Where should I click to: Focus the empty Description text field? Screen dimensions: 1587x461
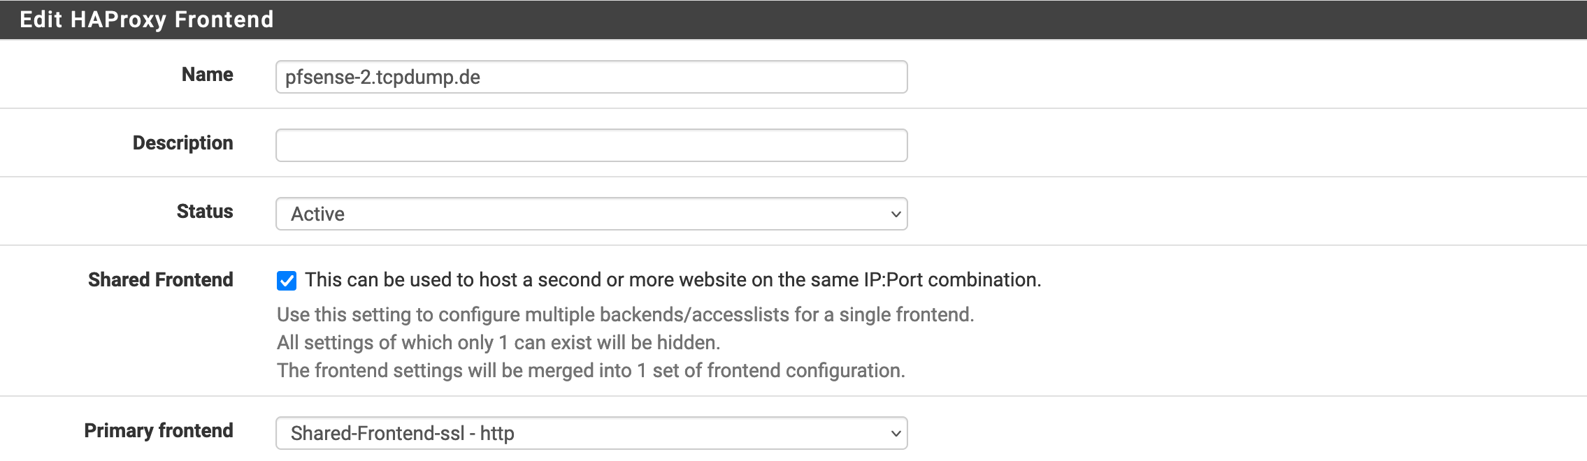point(591,145)
